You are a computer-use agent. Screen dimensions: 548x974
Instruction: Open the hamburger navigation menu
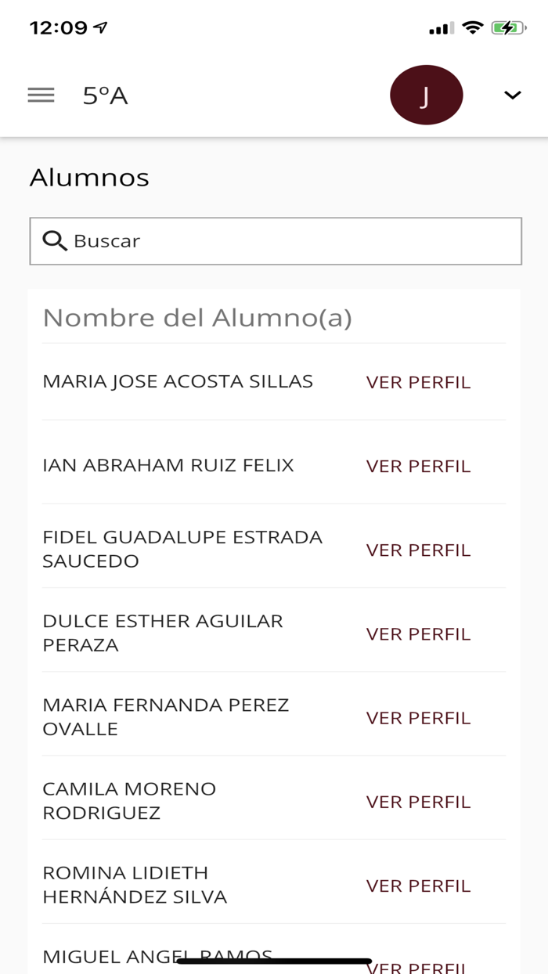40,94
